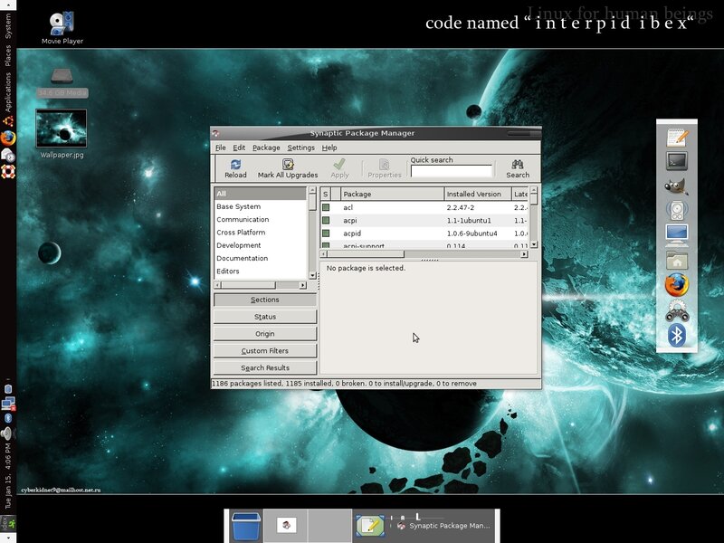Open text editor notepad icon in right dock
The width and height of the screenshot is (724, 543).
[x=677, y=138]
